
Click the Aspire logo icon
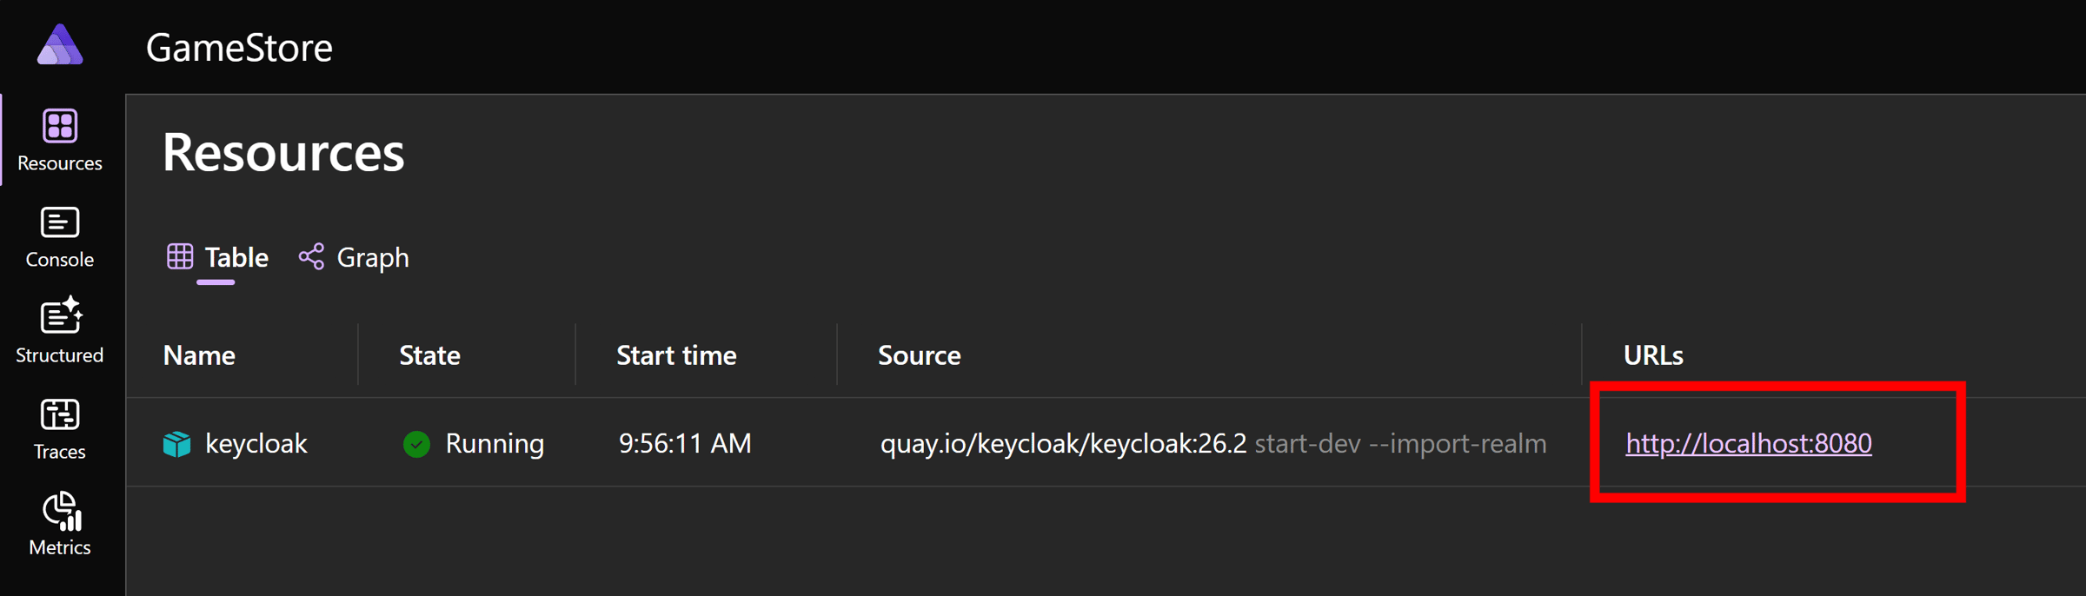60,45
